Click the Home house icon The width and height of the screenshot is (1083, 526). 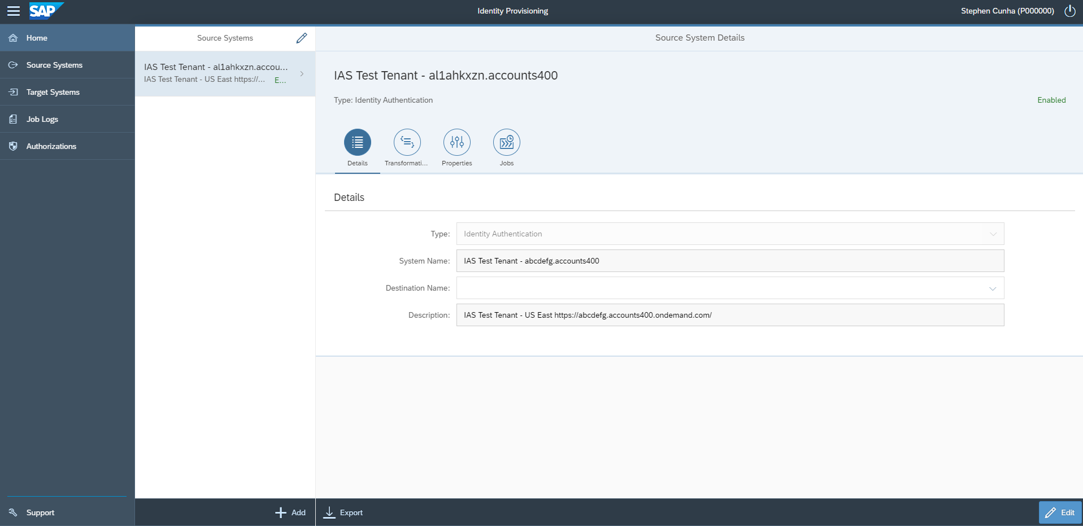point(13,38)
